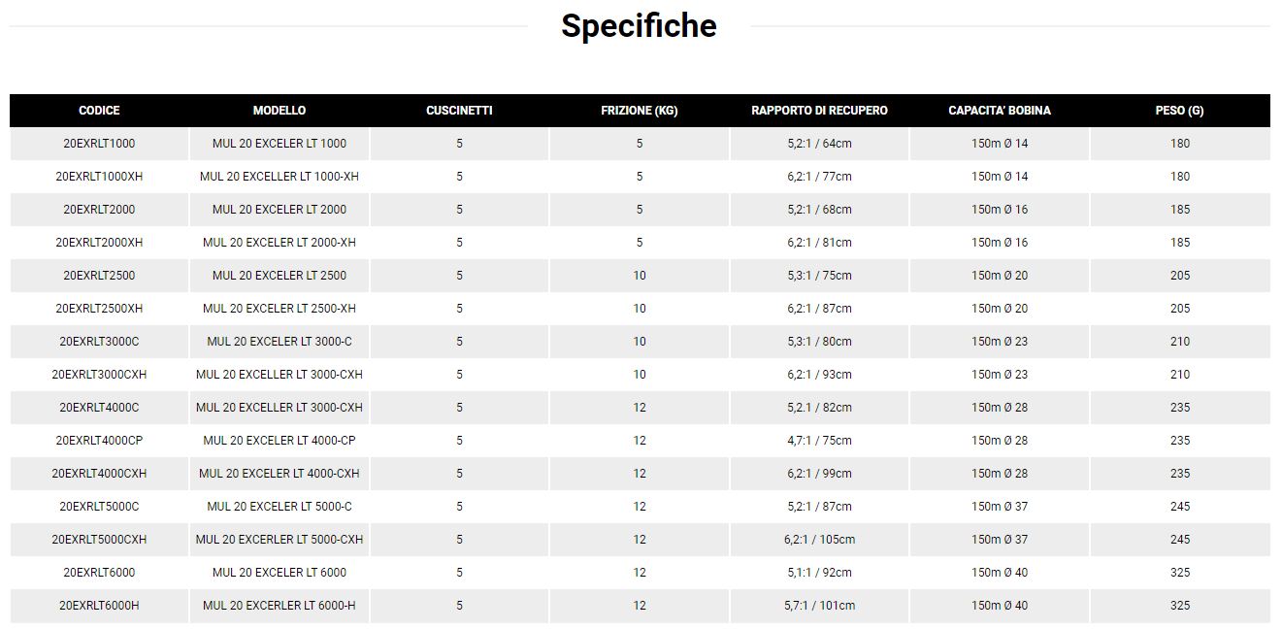Select the RAPPORTO DI RECUPERO header
Image resolution: width=1282 pixels, height=629 pixels.
click(x=819, y=111)
